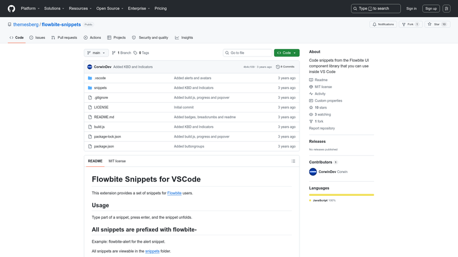
Task: Open the main branch dropdown
Action: point(96,53)
